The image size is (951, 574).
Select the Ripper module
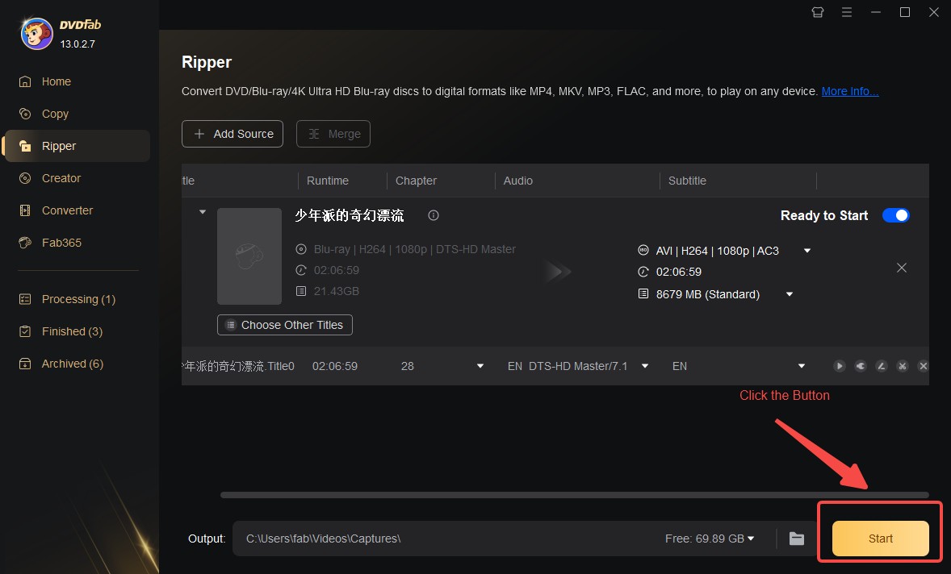77,146
